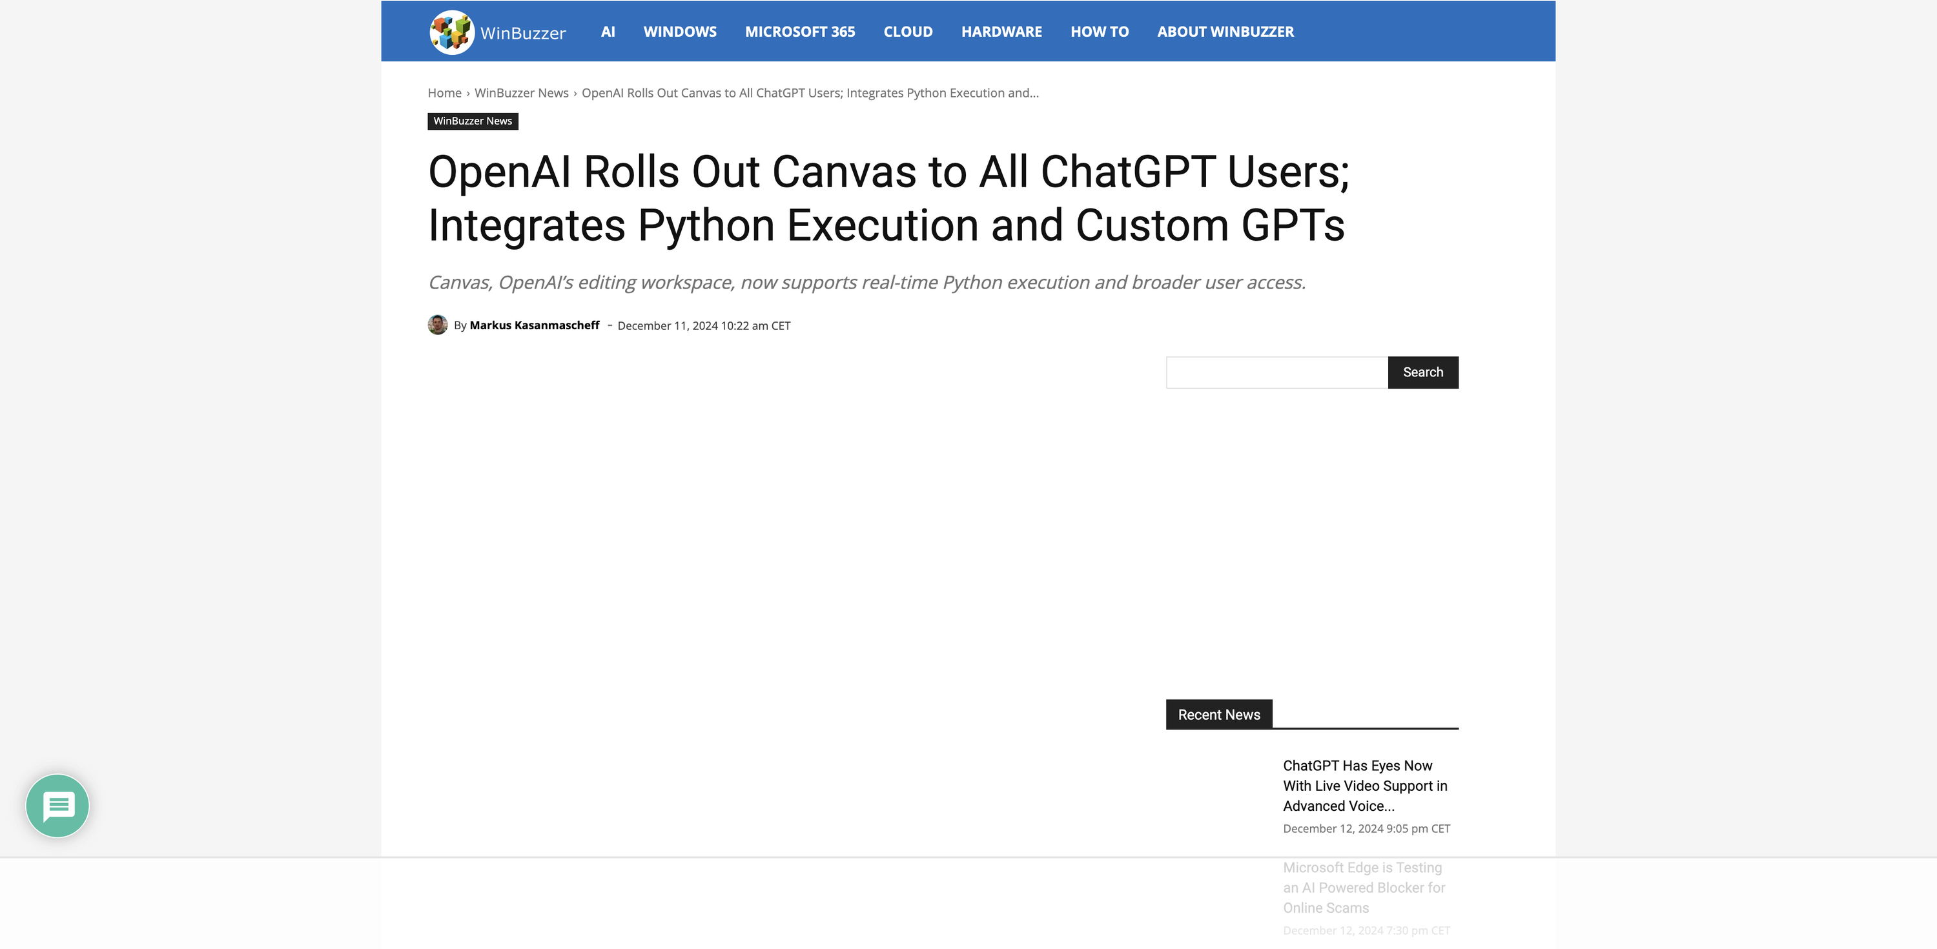Click the date December 12, 2024 9:05 pm CET
Viewport: 1937px width, 949px height.
click(x=1366, y=829)
